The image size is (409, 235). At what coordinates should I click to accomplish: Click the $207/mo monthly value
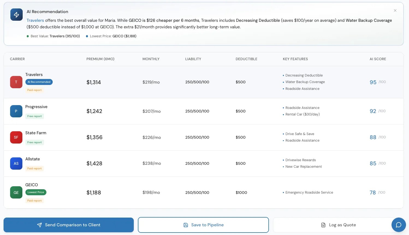coord(152,111)
